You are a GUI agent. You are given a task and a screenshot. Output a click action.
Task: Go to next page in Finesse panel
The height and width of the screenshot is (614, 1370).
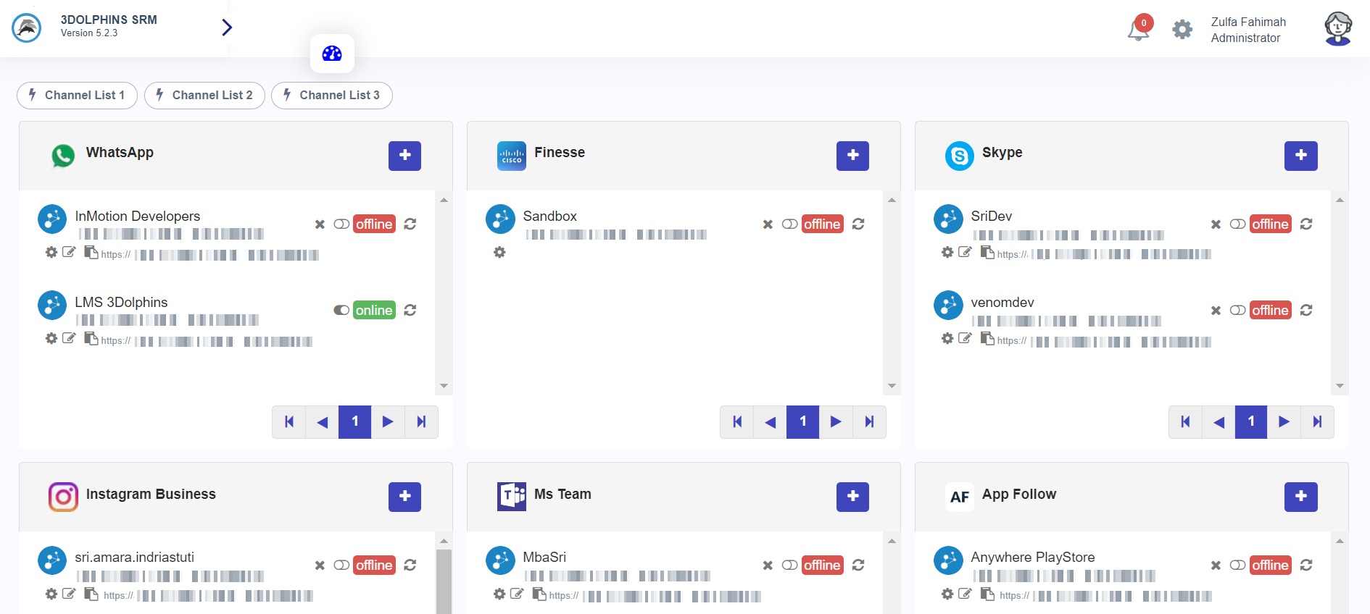pyautogui.click(x=836, y=422)
